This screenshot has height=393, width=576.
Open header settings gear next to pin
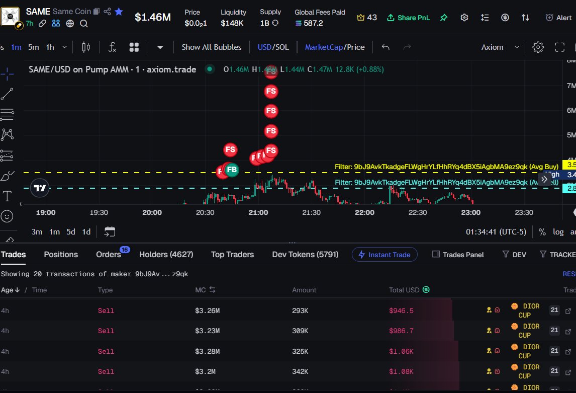[464, 17]
